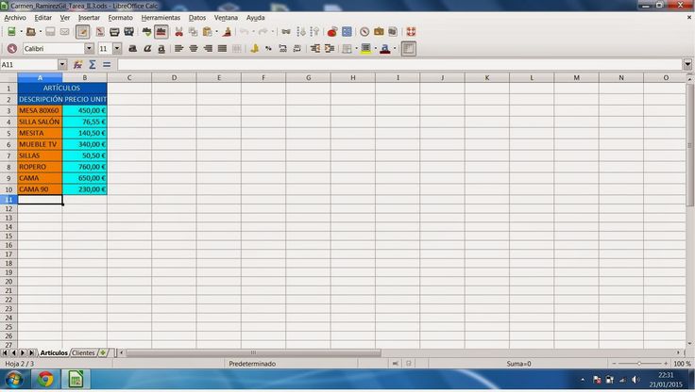The width and height of the screenshot is (695, 392).
Task: Open the Gallery icon
Action: (x=379, y=31)
